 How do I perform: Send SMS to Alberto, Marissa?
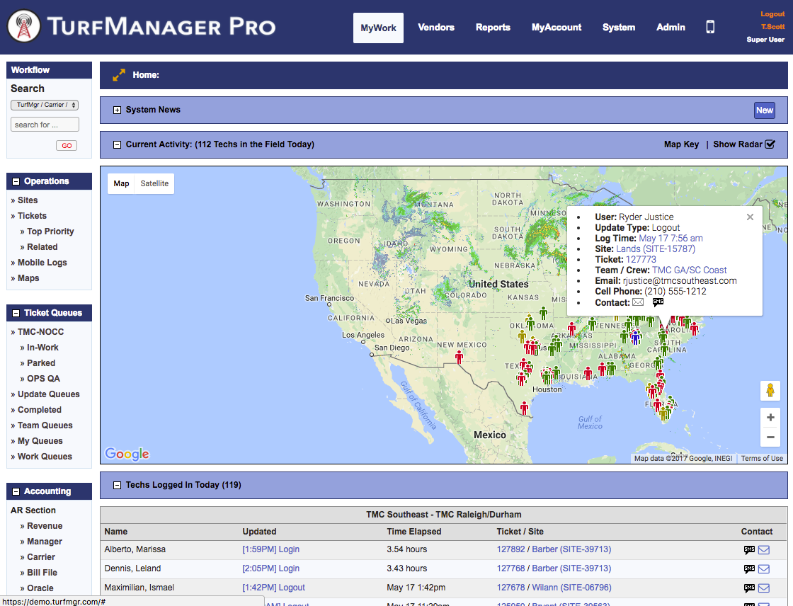pyautogui.click(x=749, y=550)
